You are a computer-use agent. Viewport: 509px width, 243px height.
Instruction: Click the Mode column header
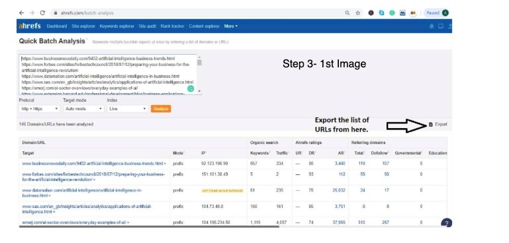pos(179,153)
